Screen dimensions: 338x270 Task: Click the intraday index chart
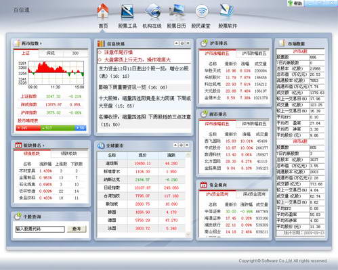pyautogui.click(x=56, y=72)
